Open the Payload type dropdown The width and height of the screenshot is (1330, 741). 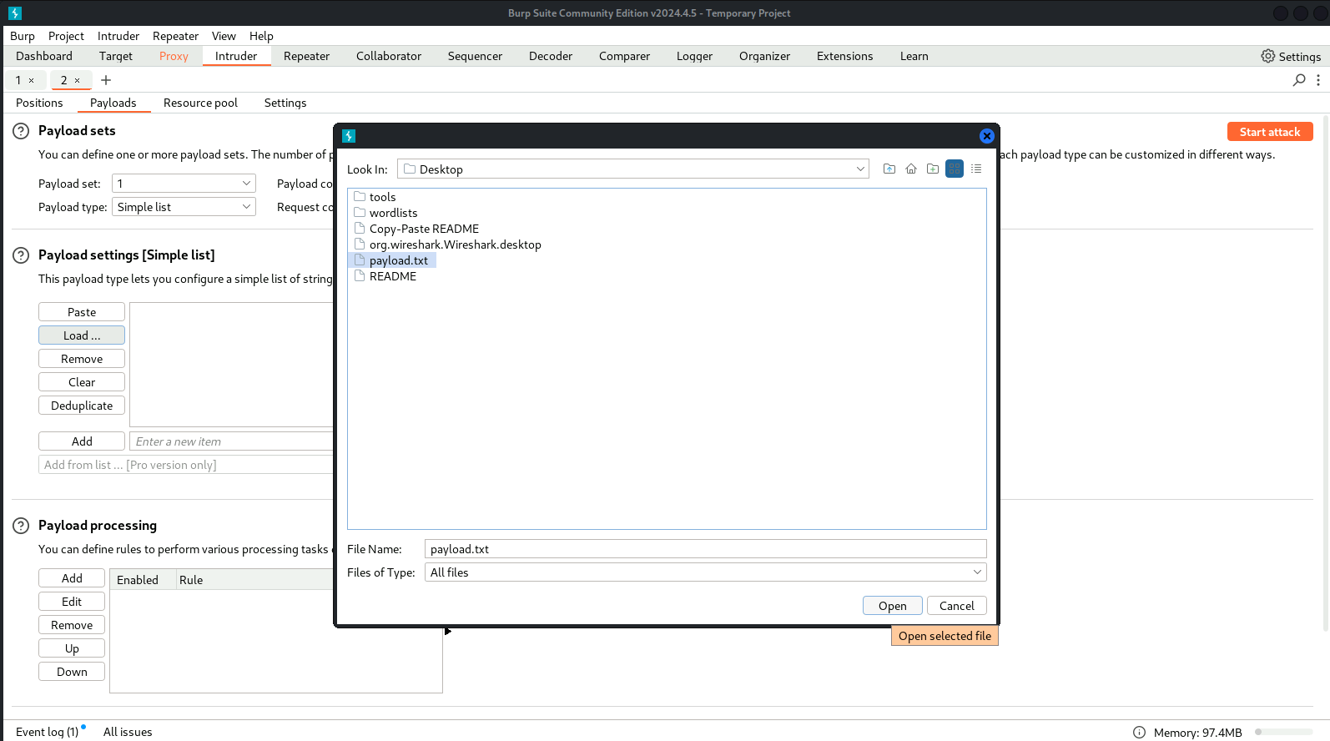(x=184, y=207)
